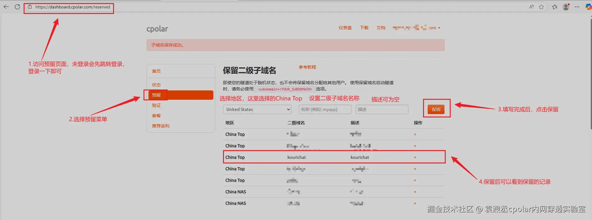This screenshot has width=592, height=220.
Task: Add page to favorites with the star icon
Action: (x=541, y=7)
